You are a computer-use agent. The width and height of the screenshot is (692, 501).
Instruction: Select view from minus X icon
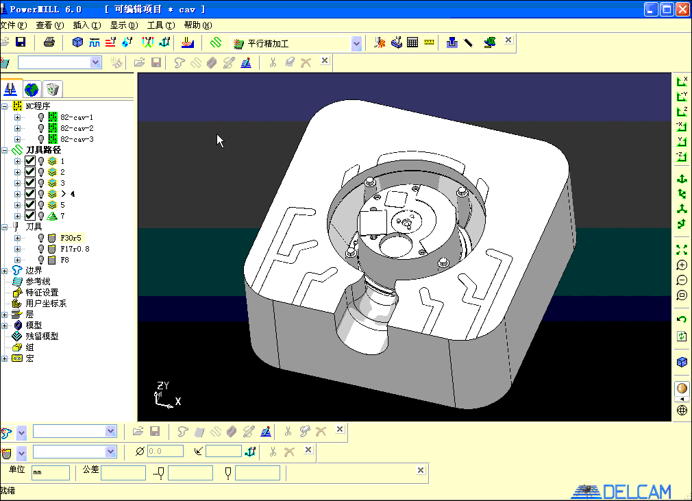pos(682,126)
